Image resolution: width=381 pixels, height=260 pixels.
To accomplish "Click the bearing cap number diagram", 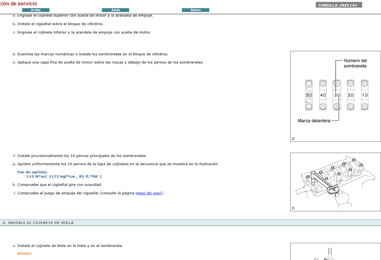I will pos(335,96).
